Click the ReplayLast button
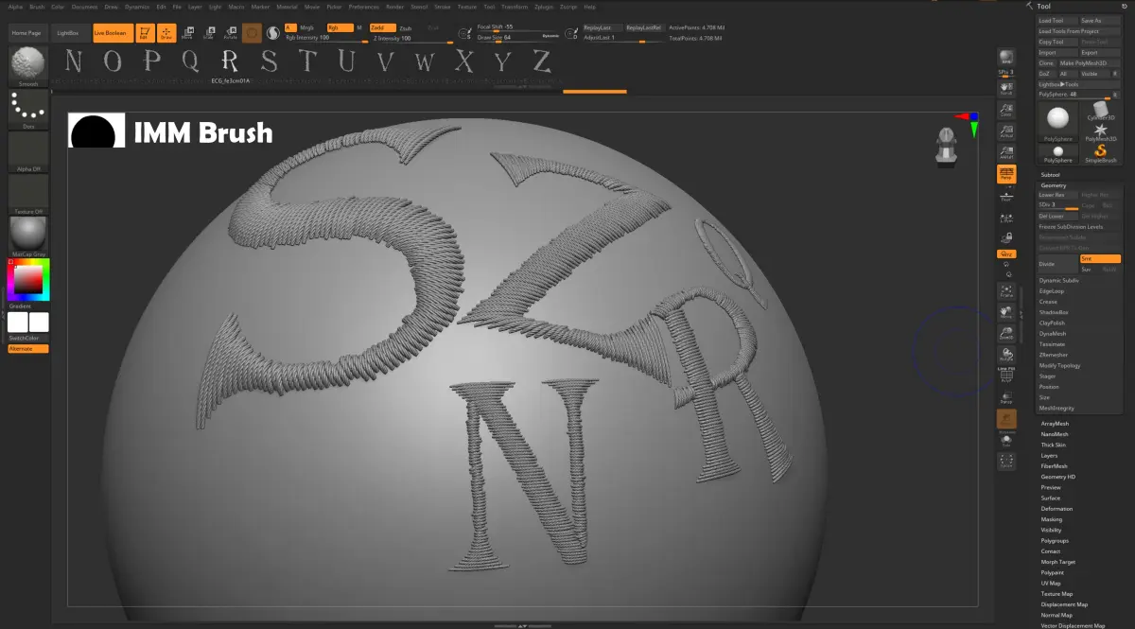This screenshot has height=629, width=1135. pos(602,27)
